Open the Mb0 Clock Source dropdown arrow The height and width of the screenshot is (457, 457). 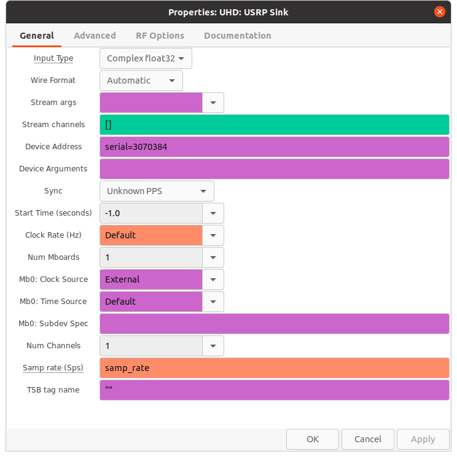click(213, 279)
